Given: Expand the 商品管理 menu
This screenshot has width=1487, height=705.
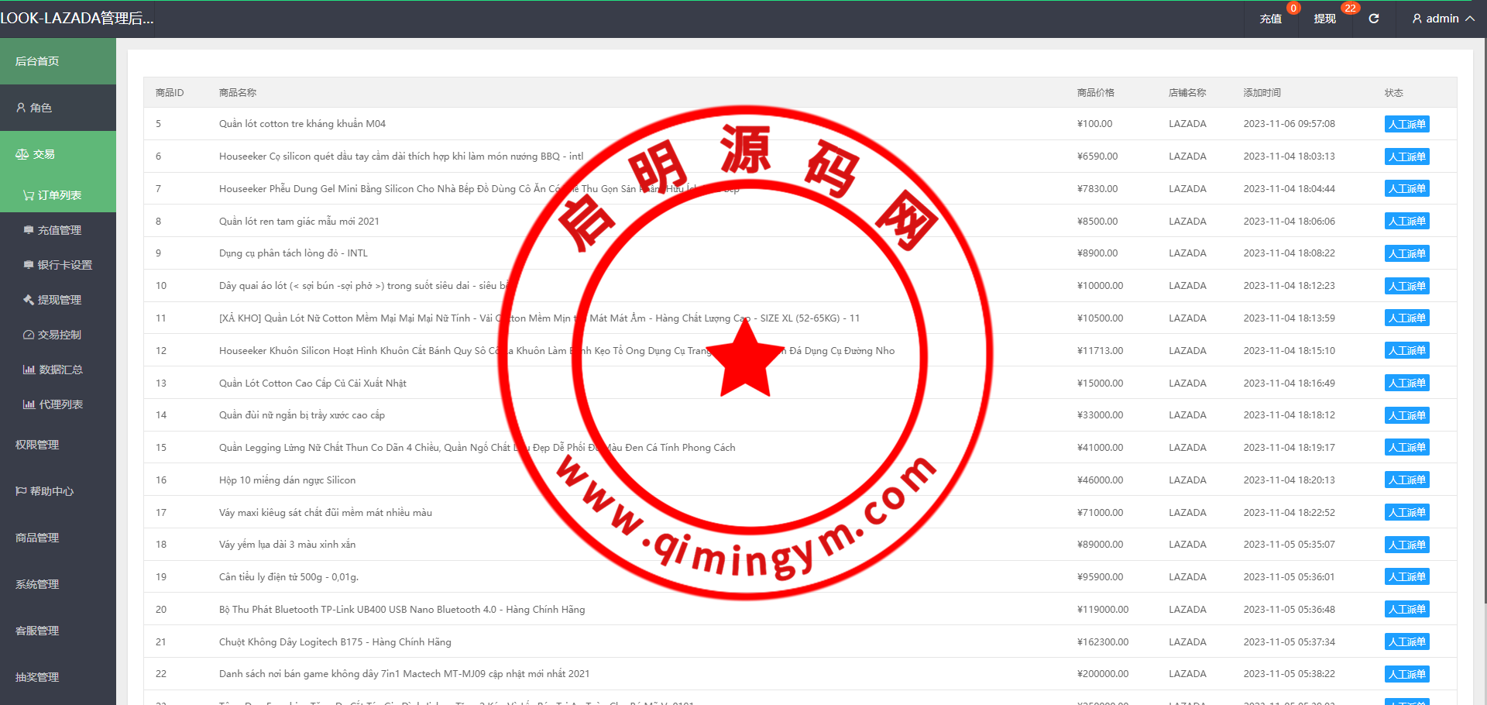Looking at the screenshot, I should coord(37,538).
